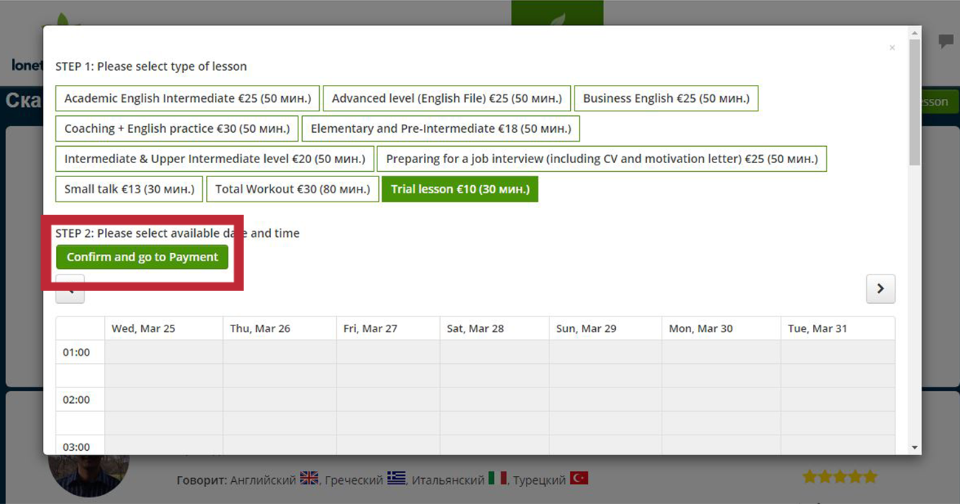Screen dimensions: 960x504
Task: Go to previous week in calendar
Action: (70, 291)
